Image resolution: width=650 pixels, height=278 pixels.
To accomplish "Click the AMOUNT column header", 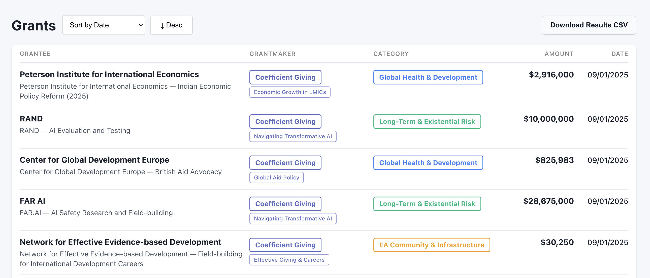I will (x=559, y=54).
